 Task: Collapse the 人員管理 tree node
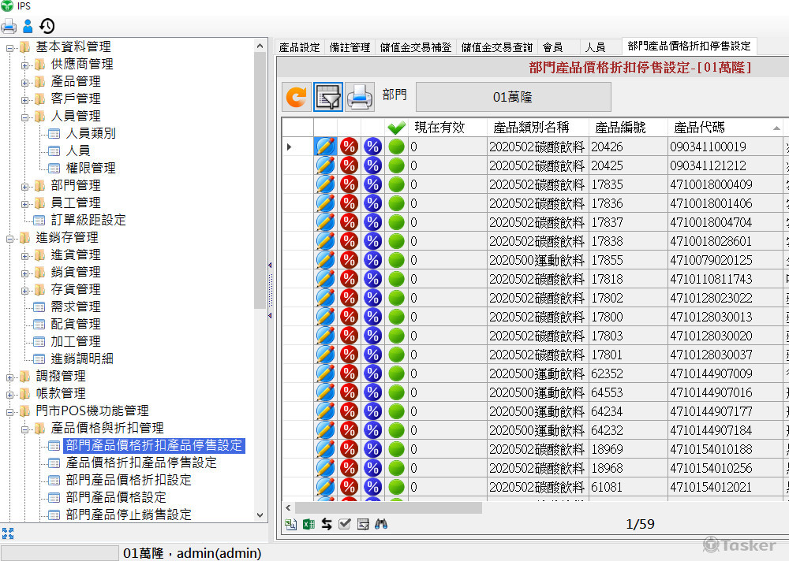click(25, 116)
